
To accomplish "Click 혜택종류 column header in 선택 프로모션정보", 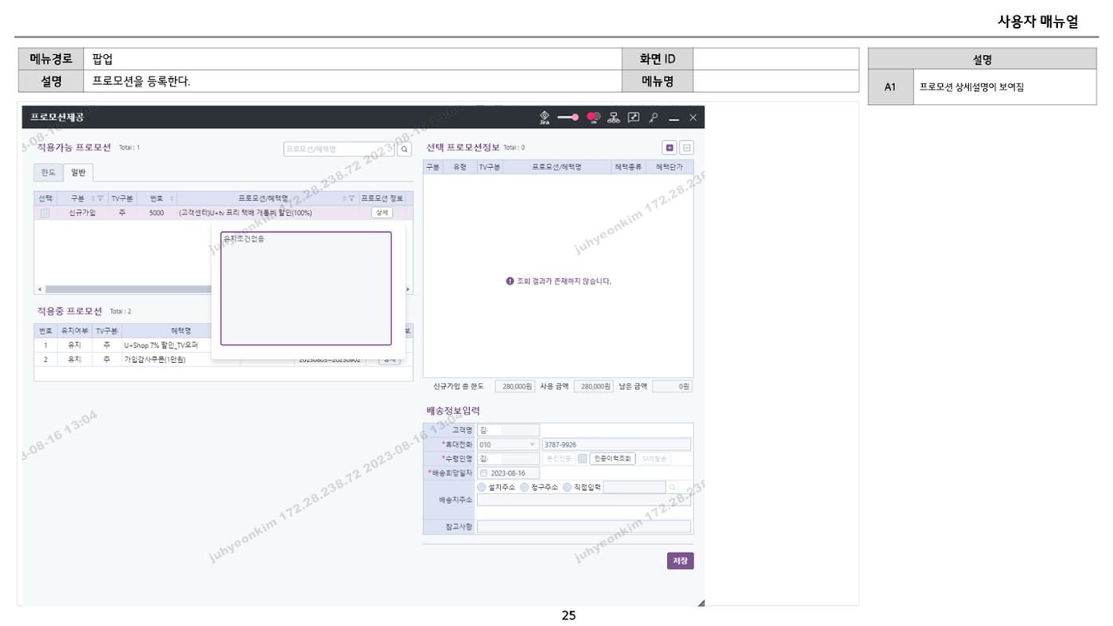I will 628,168.
